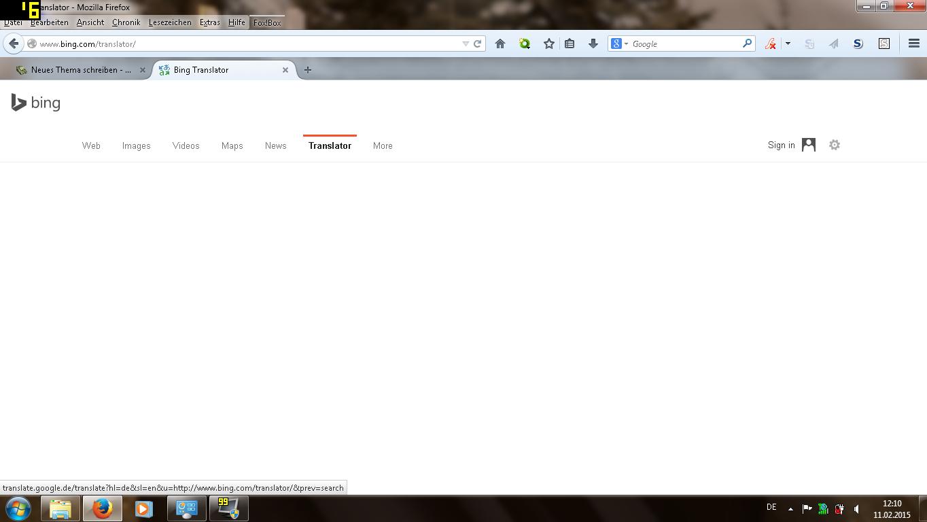Screen dimensions: 927x522
Task: Show hidden tray icons arrow
Action: pos(790,508)
